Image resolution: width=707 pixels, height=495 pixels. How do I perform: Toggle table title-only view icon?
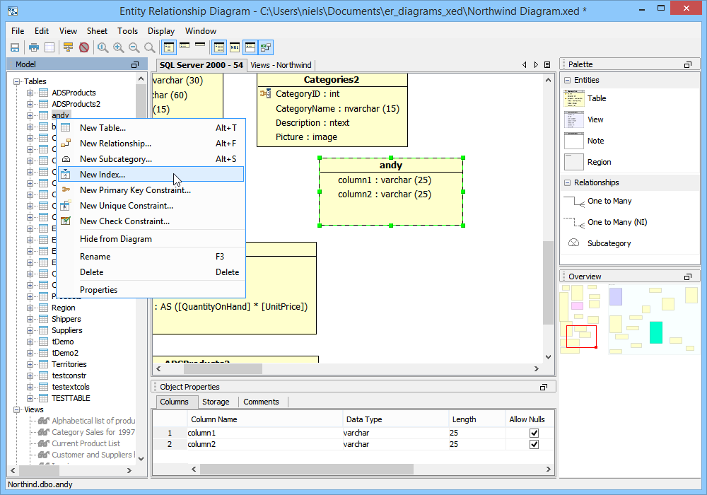click(x=200, y=44)
